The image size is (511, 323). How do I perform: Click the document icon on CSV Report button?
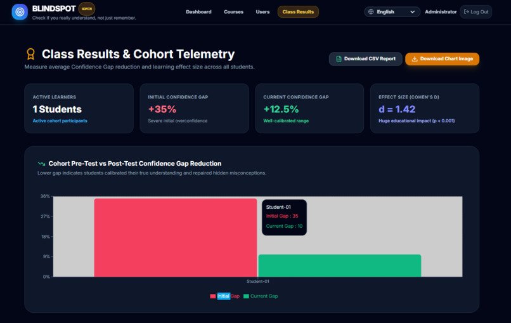pos(339,59)
